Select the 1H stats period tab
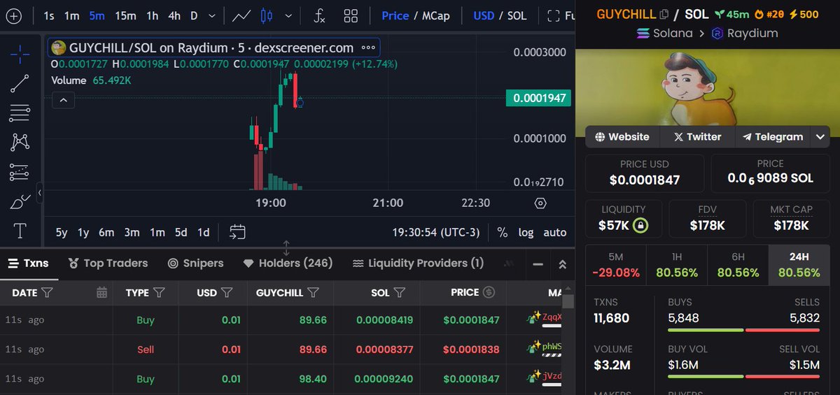 676,265
